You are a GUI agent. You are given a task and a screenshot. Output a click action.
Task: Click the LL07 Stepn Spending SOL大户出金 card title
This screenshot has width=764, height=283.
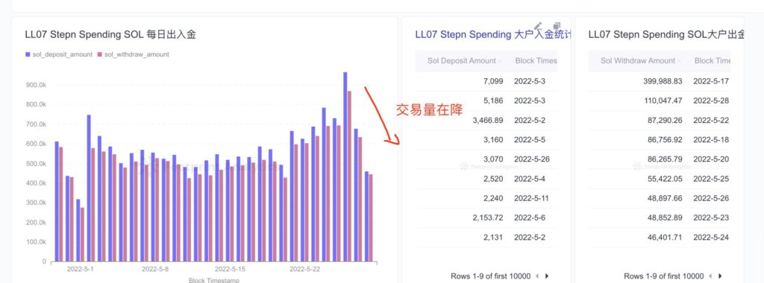tap(666, 34)
